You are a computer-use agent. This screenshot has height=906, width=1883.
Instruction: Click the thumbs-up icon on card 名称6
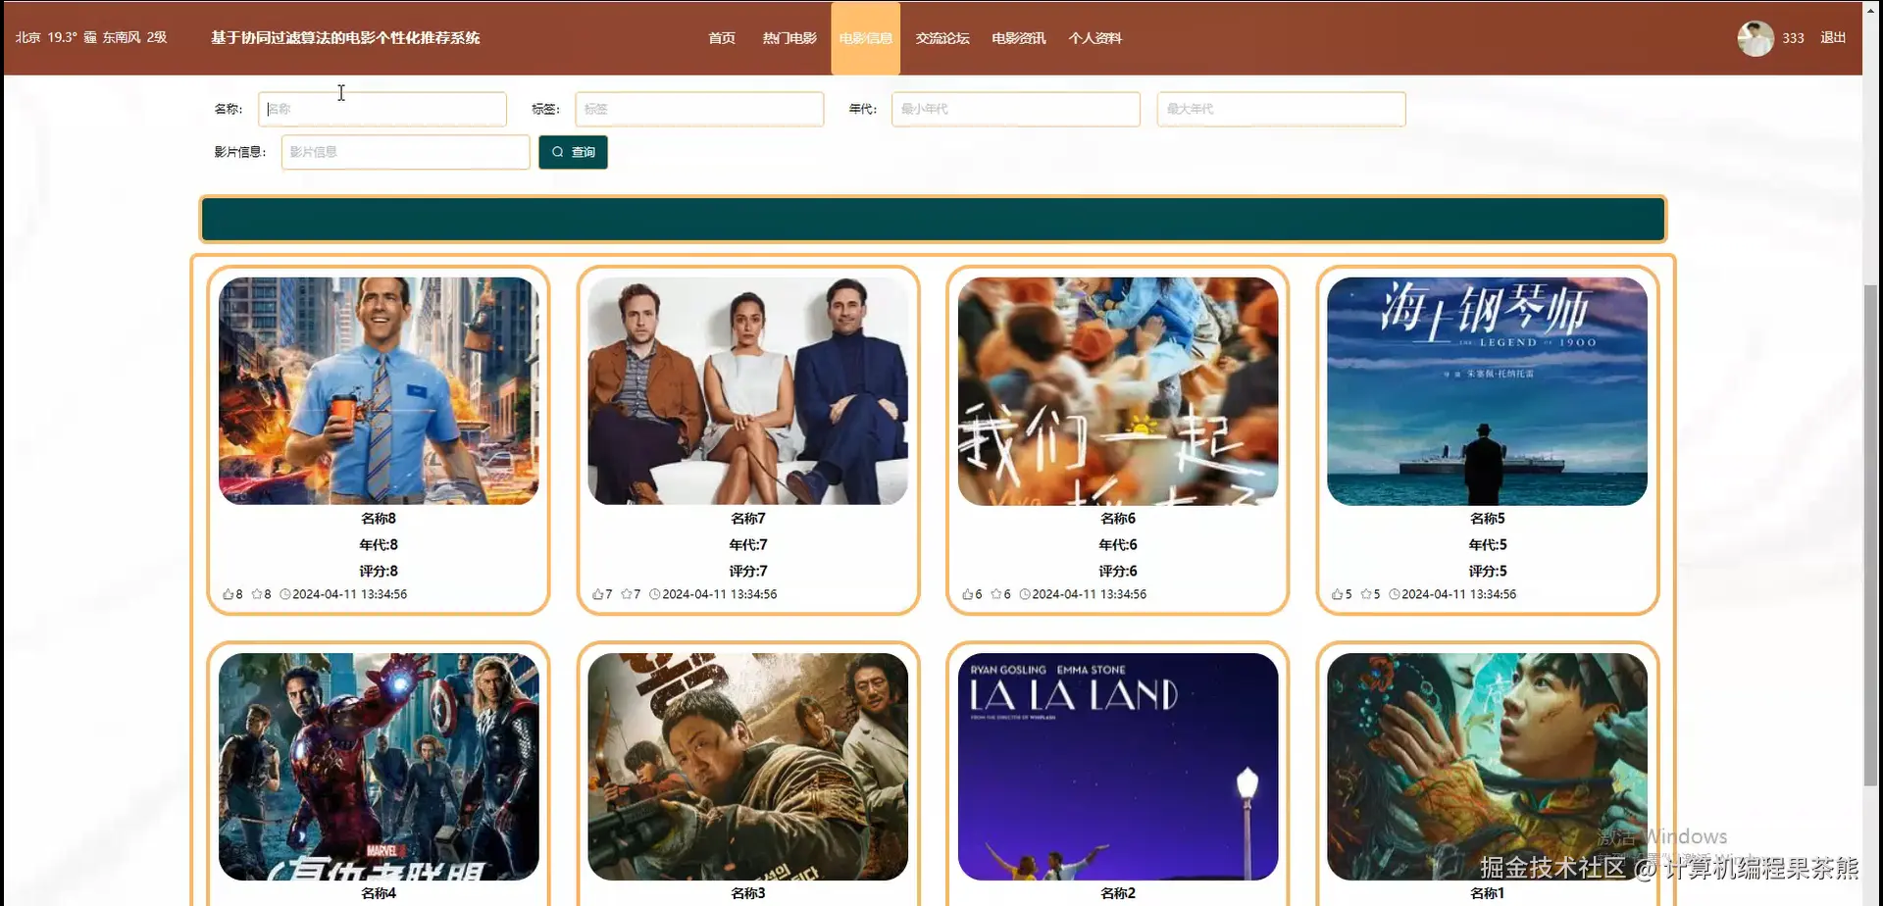(x=968, y=594)
